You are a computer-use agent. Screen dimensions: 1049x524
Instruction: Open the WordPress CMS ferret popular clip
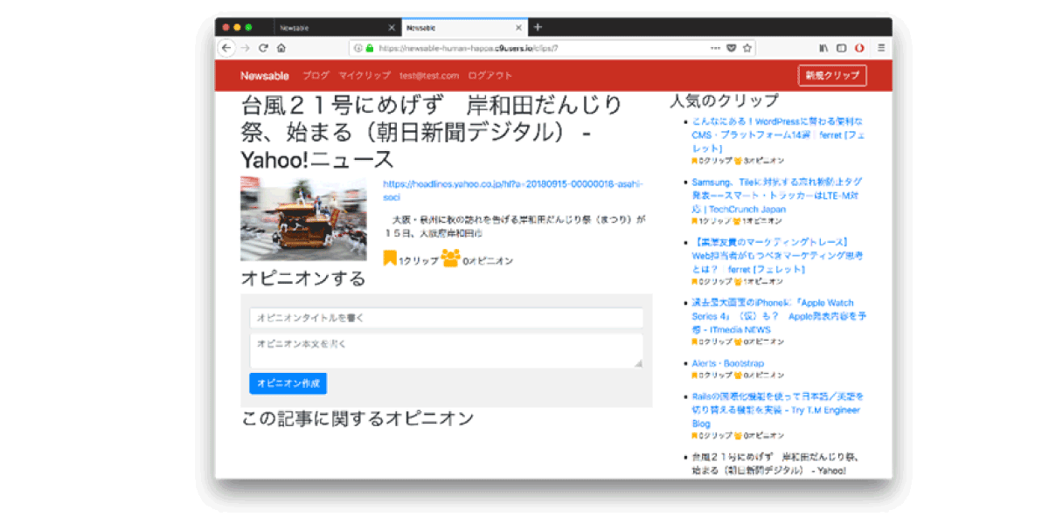tap(778, 135)
